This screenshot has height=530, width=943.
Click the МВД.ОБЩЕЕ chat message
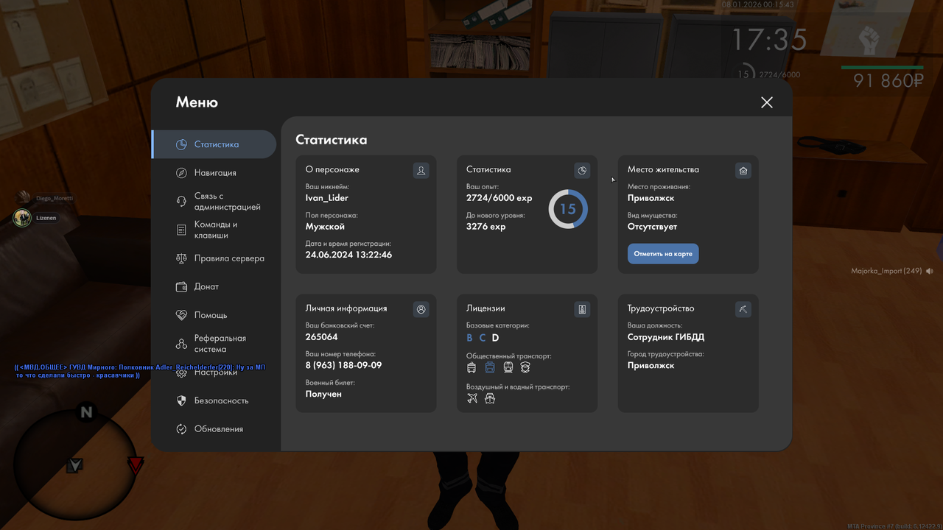(140, 370)
